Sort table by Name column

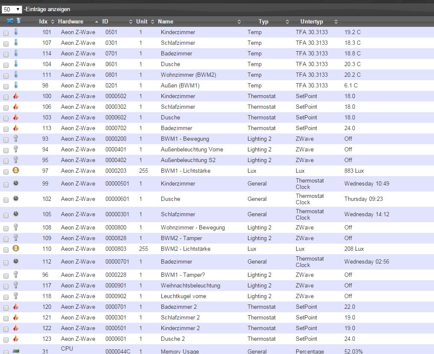pyautogui.click(x=199, y=22)
